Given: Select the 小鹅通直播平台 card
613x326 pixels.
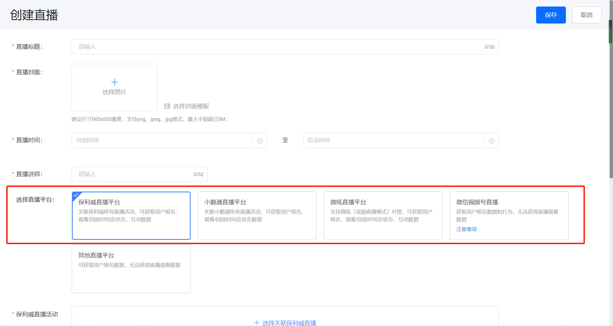Looking at the screenshot, I should 257,216.
